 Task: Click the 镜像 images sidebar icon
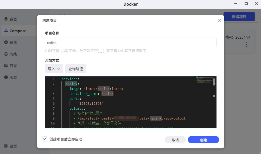6,43
